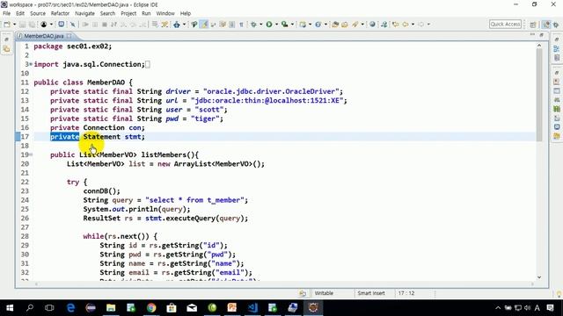Open the Search menu
The image size is (563, 316).
coord(107,13)
